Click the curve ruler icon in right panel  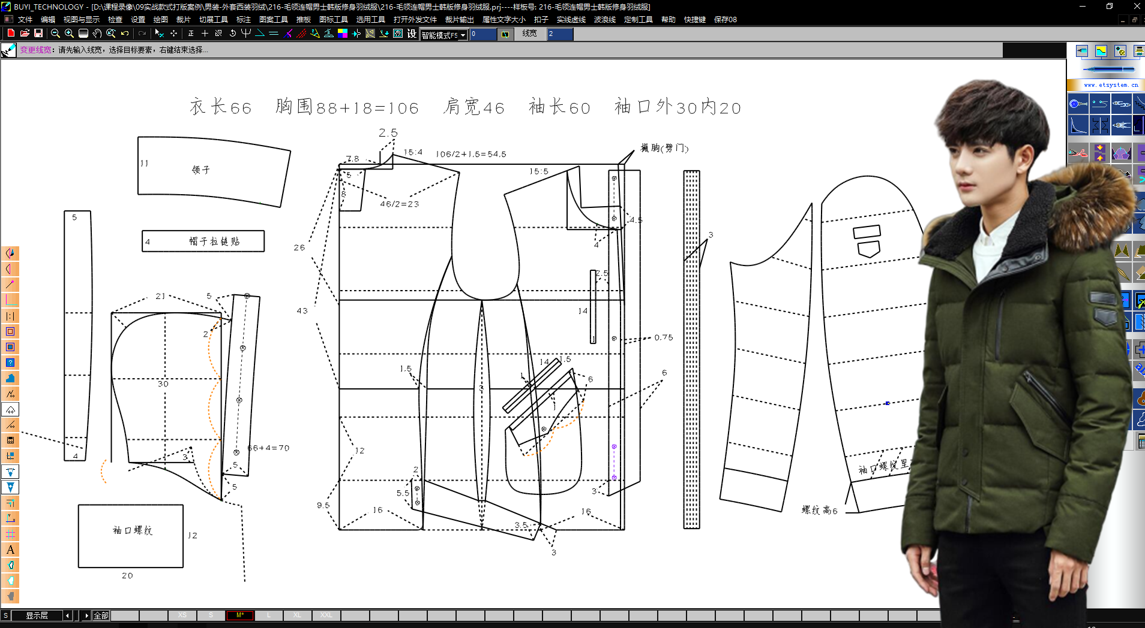[1078, 125]
